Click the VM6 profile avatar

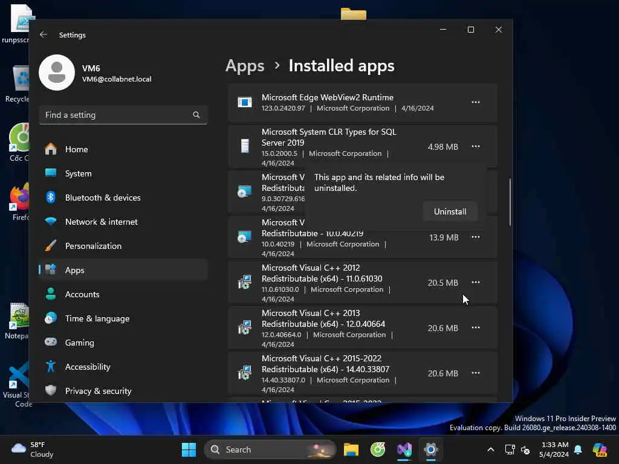(x=57, y=72)
